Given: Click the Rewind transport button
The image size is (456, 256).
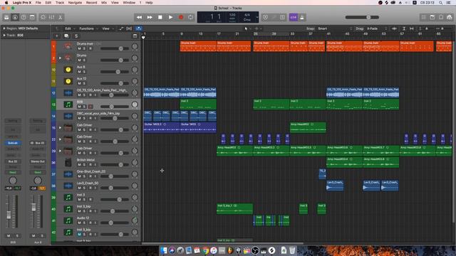Looking at the screenshot, I should point(140,17).
